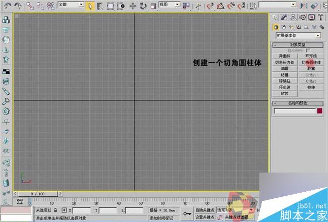Image resolution: width=328 pixels, height=222 pixels.
Task: Step time slider forward one frame
Action: click(x=60, y=194)
